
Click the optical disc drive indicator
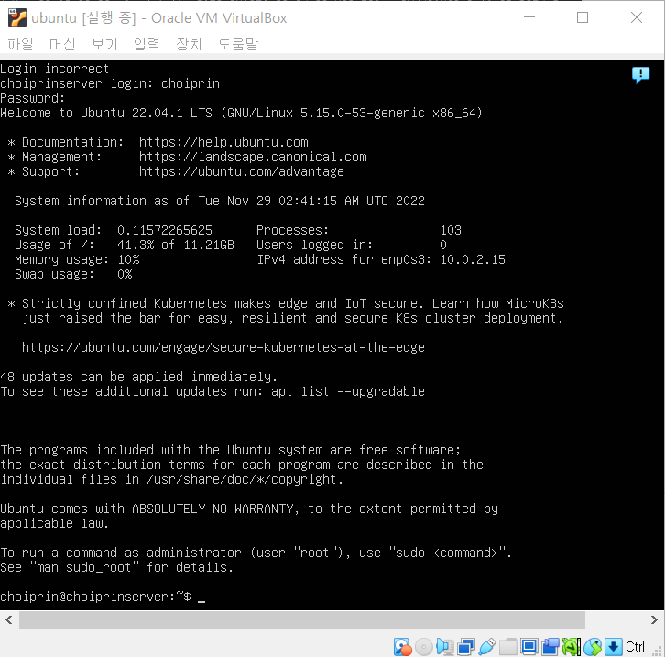pyautogui.click(x=424, y=646)
